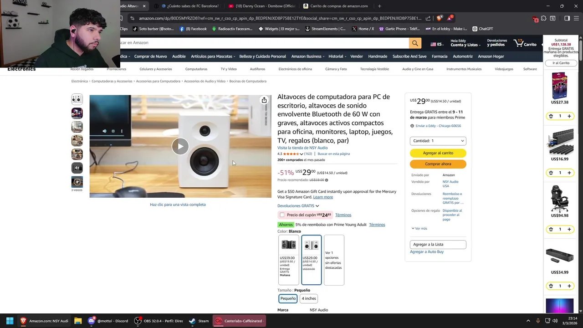Select the Pequeño size option
This screenshot has width=583, height=328.
[288, 298]
